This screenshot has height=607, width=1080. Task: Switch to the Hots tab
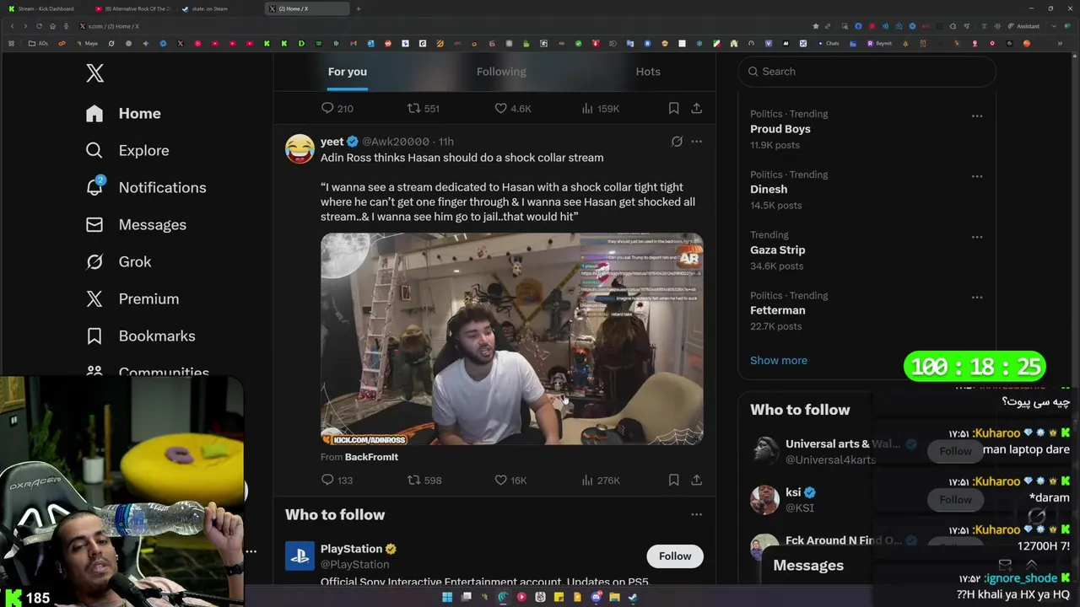648,72
